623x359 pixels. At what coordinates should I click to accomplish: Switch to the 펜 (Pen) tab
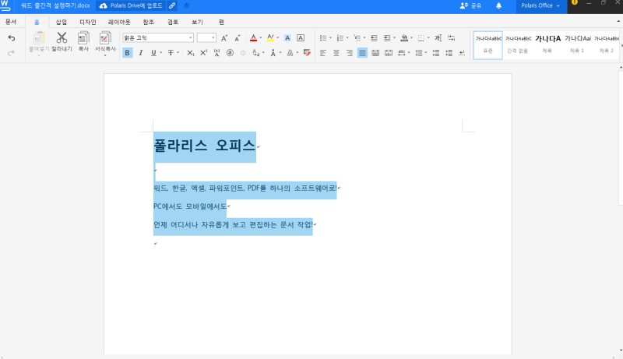[221, 22]
